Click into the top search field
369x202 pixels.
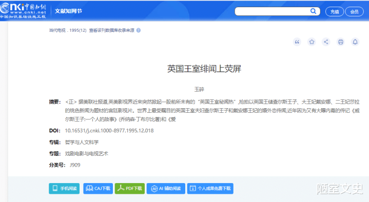click(273, 11)
